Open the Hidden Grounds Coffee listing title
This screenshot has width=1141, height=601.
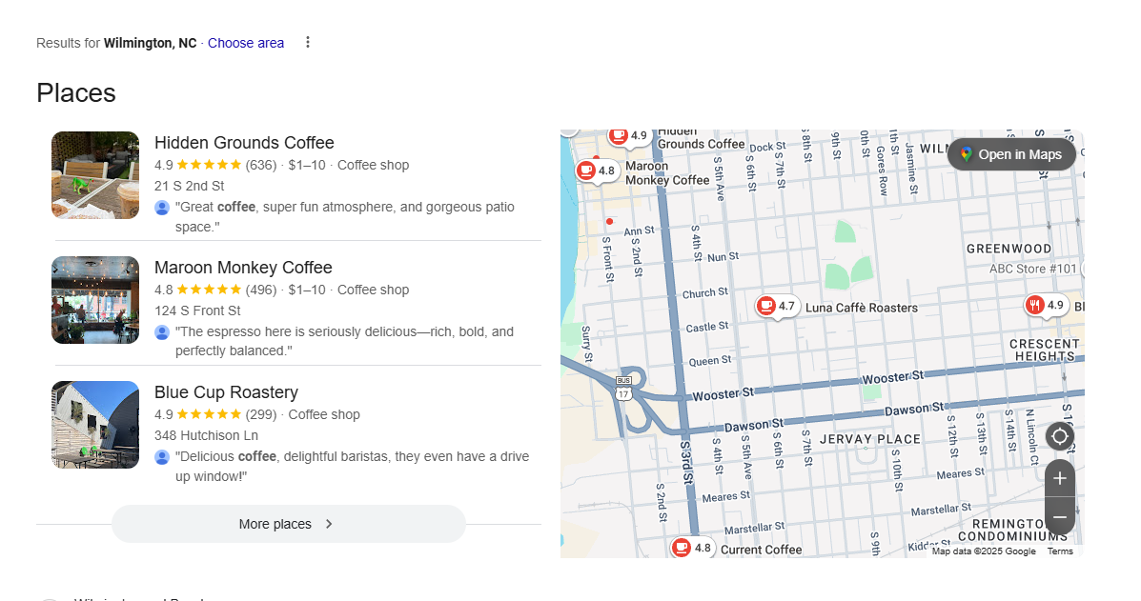click(244, 143)
